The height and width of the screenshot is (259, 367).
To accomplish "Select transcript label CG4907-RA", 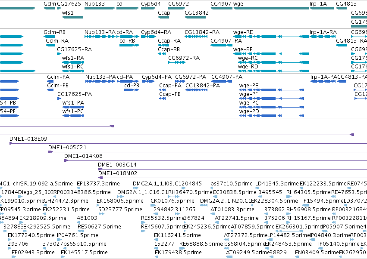I will pos(226,41).
